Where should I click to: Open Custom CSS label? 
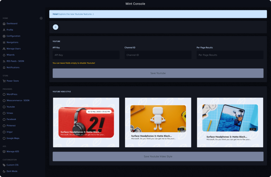(13, 165)
